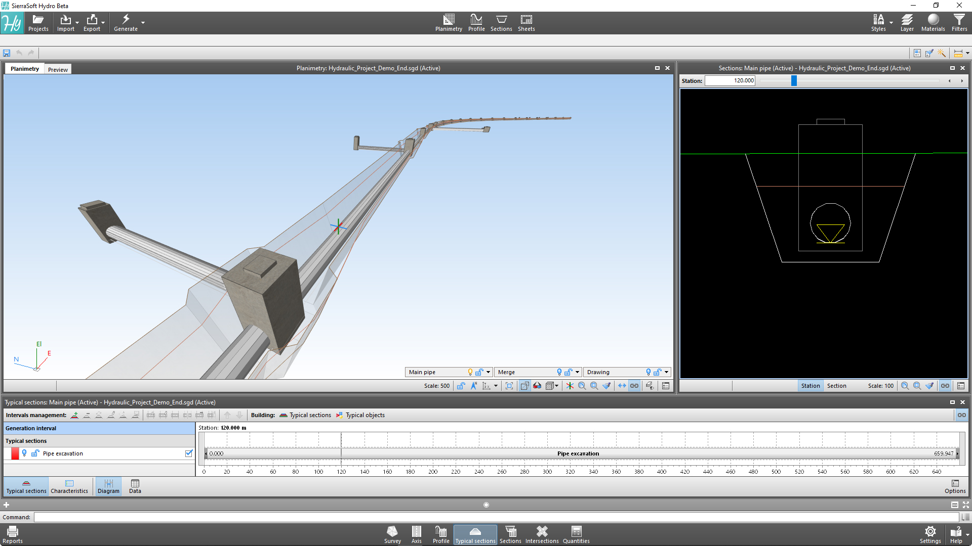Expand the Generate button dropdown arrow
This screenshot has width=972, height=546.
pos(142,22)
